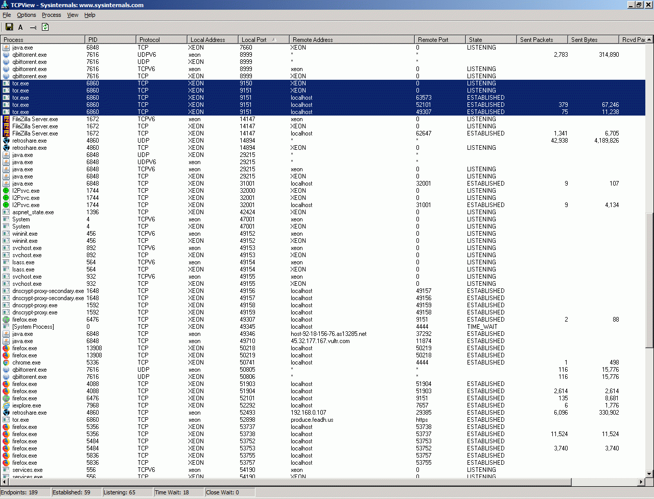Click the Time Wait: 18 status bar entry

point(179,492)
